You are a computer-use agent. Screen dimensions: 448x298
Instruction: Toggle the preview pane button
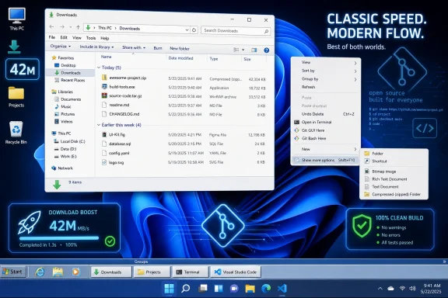pyautogui.click(x=254, y=50)
